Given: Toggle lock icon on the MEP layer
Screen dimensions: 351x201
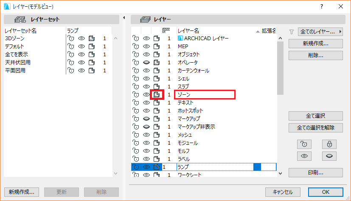Looking at the screenshot, I should tap(136, 47).
